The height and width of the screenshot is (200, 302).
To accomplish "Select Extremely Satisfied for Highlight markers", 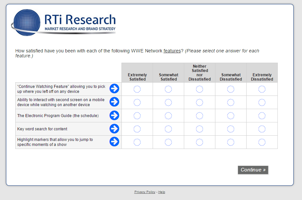I will [x=137, y=142].
